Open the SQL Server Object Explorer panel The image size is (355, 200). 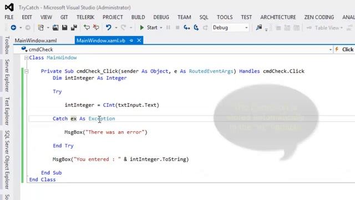coord(7,159)
